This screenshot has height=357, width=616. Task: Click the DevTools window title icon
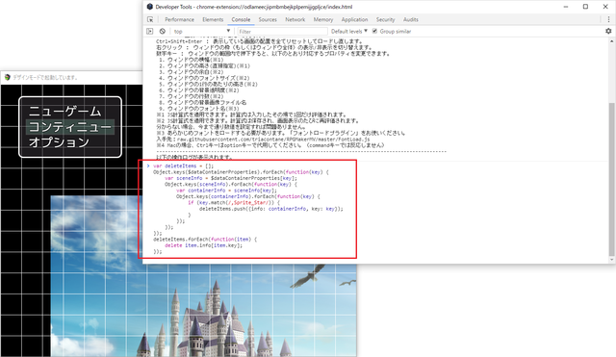(150, 7)
